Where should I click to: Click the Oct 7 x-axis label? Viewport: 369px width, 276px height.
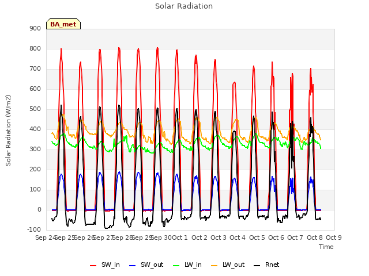tap(295, 237)
